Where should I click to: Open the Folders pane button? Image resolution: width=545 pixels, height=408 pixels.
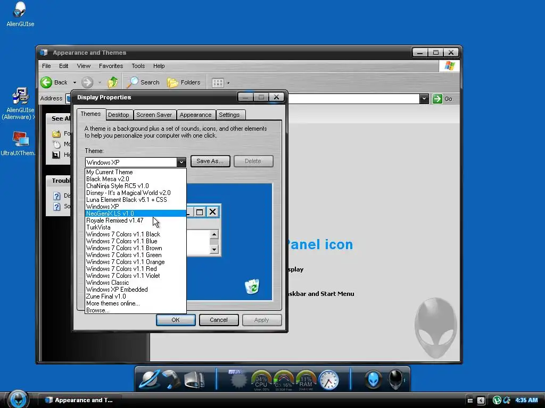(x=184, y=82)
